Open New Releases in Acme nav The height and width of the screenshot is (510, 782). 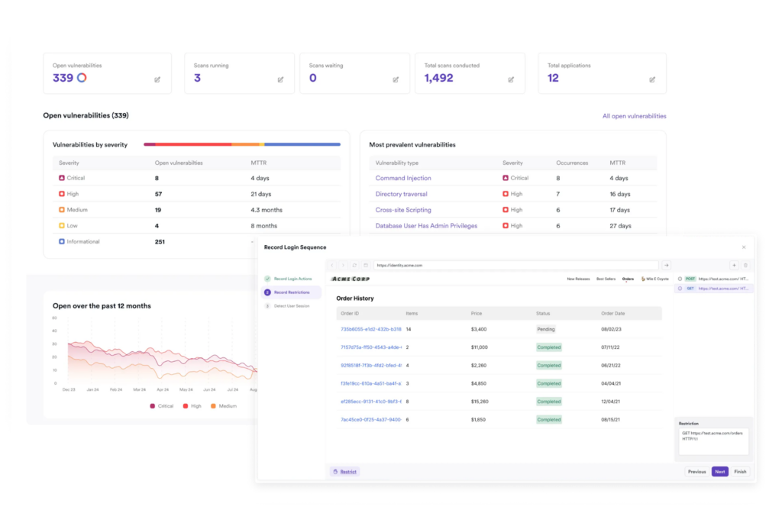578,279
